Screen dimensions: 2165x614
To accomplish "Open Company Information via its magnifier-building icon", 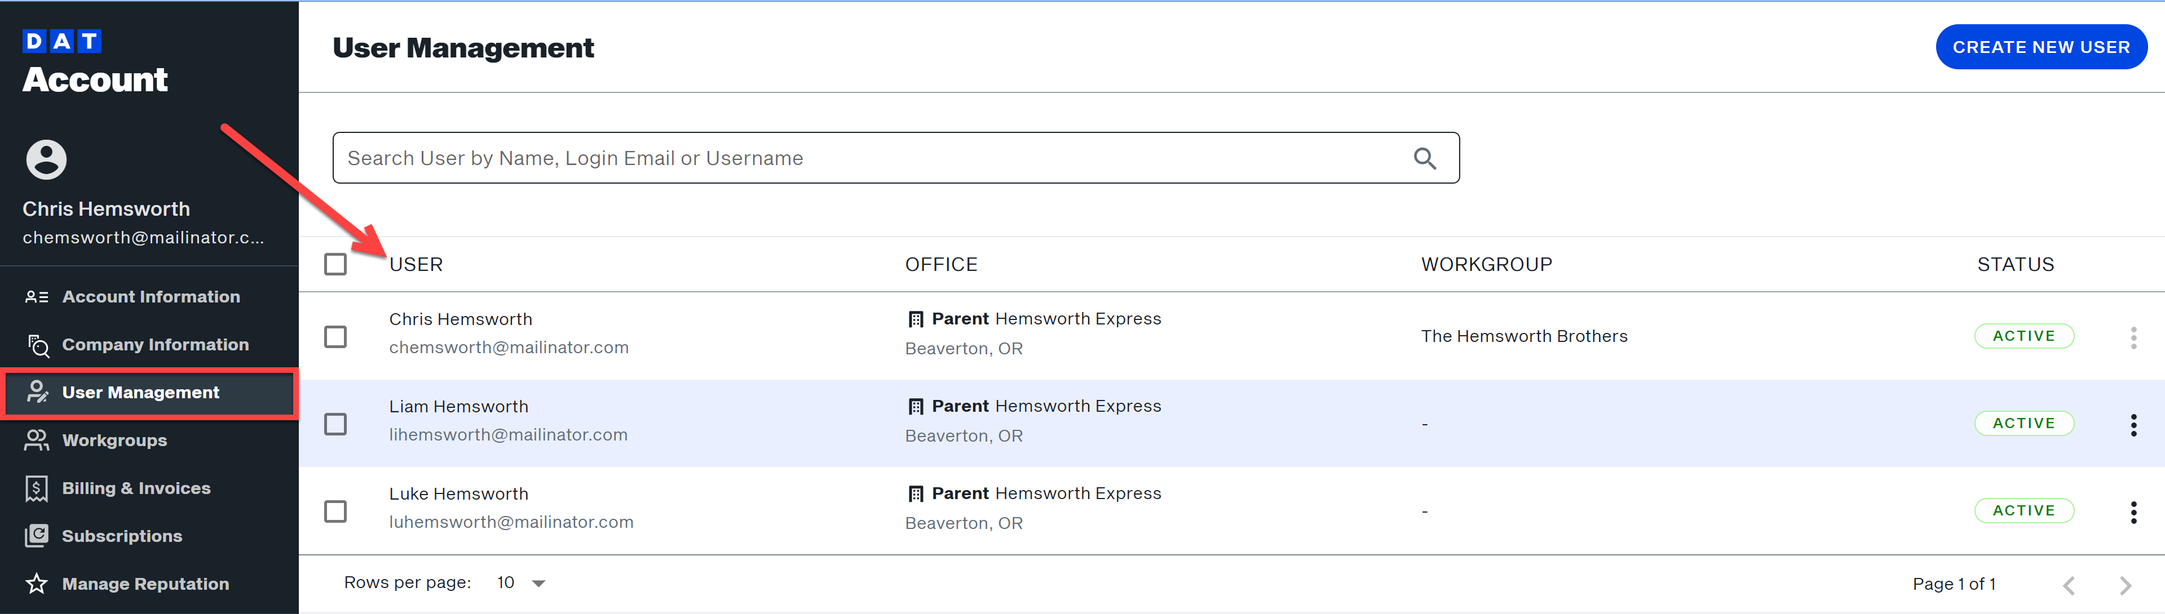I will 37,344.
